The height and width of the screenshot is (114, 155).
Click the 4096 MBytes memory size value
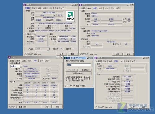click(110, 68)
